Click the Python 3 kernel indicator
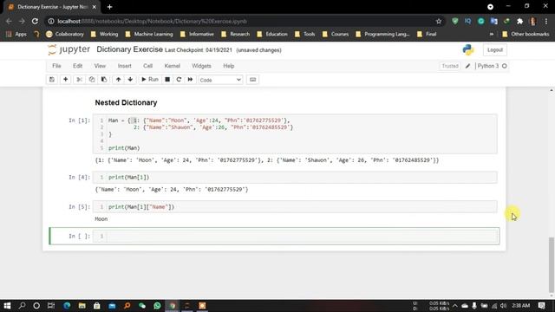This screenshot has width=555, height=312. [x=492, y=66]
